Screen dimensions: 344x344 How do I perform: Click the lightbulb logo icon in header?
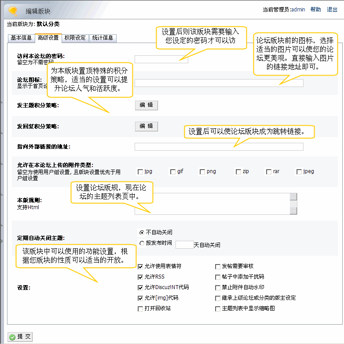(13, 11)
